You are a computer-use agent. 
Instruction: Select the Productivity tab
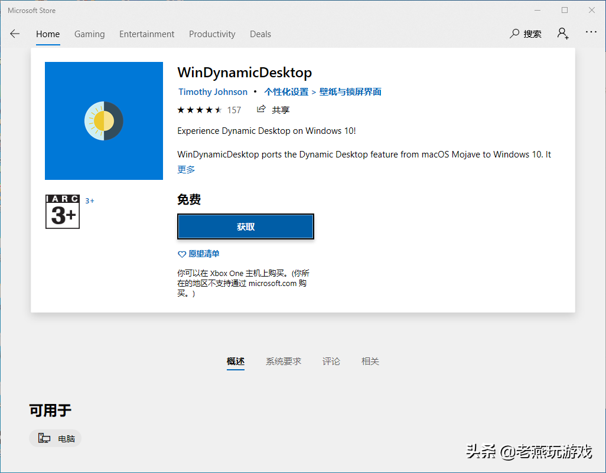click(212, 34)
